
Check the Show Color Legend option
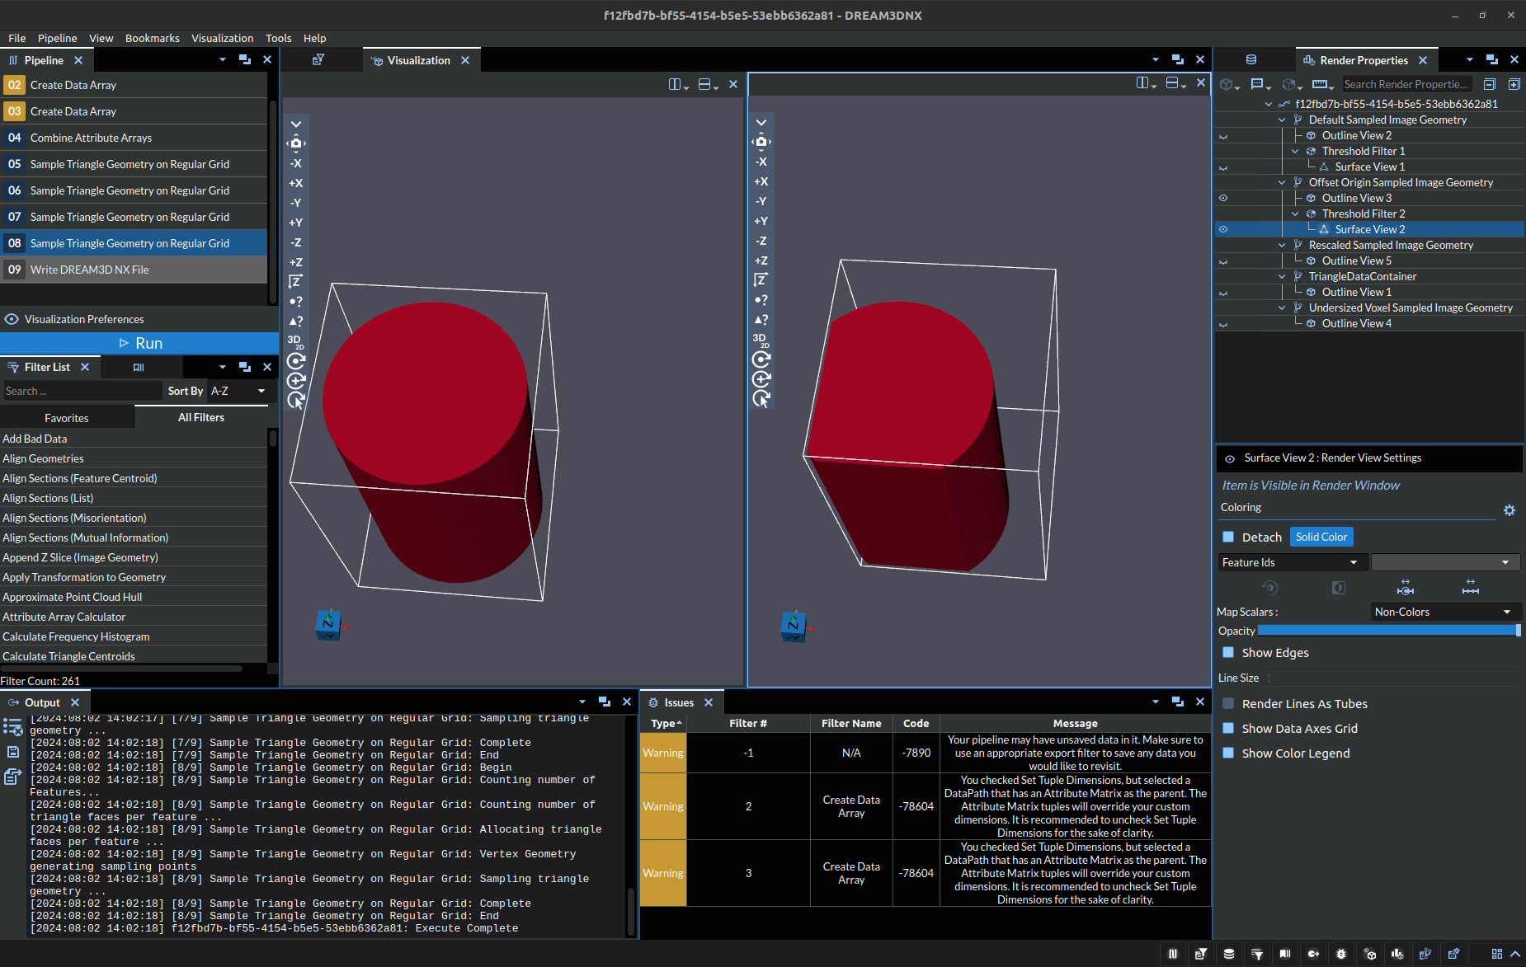[x=1228, y=753]
